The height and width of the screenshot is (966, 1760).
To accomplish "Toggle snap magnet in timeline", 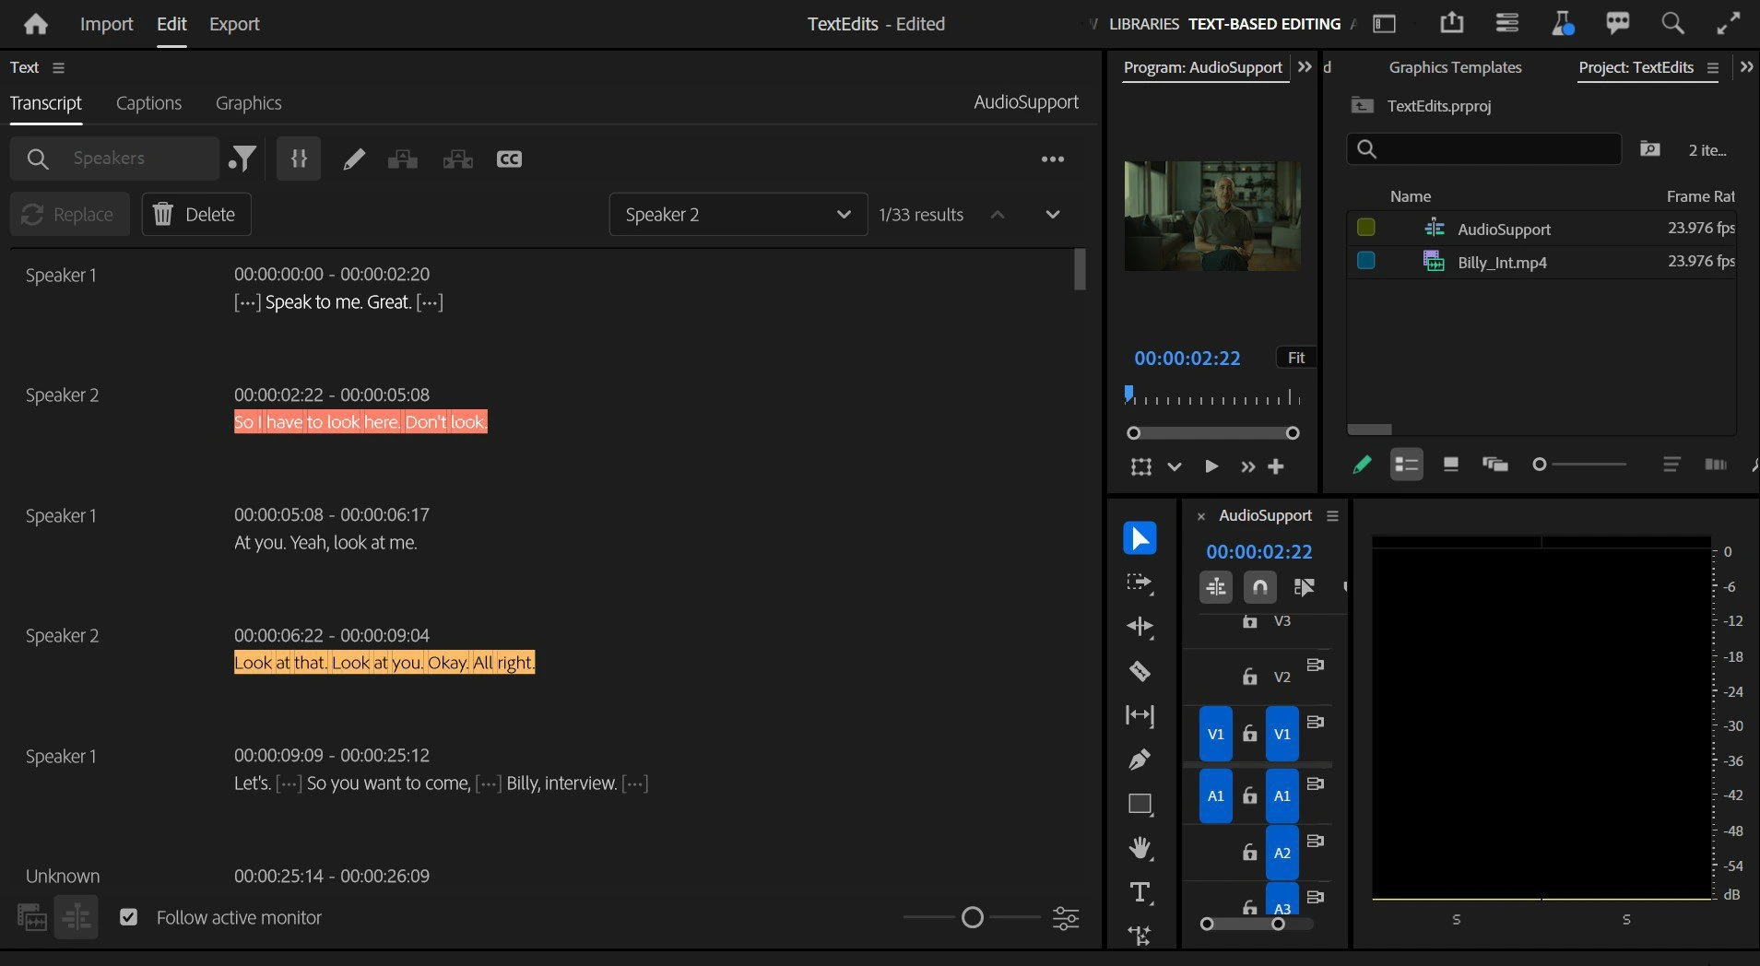I will pos(1259,586).
